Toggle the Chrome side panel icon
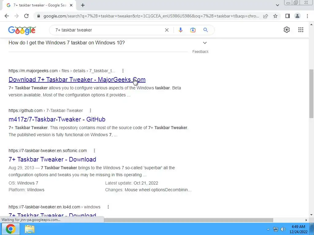The width and height of the screenshot is (314, 235). click(x=288, y=16)
